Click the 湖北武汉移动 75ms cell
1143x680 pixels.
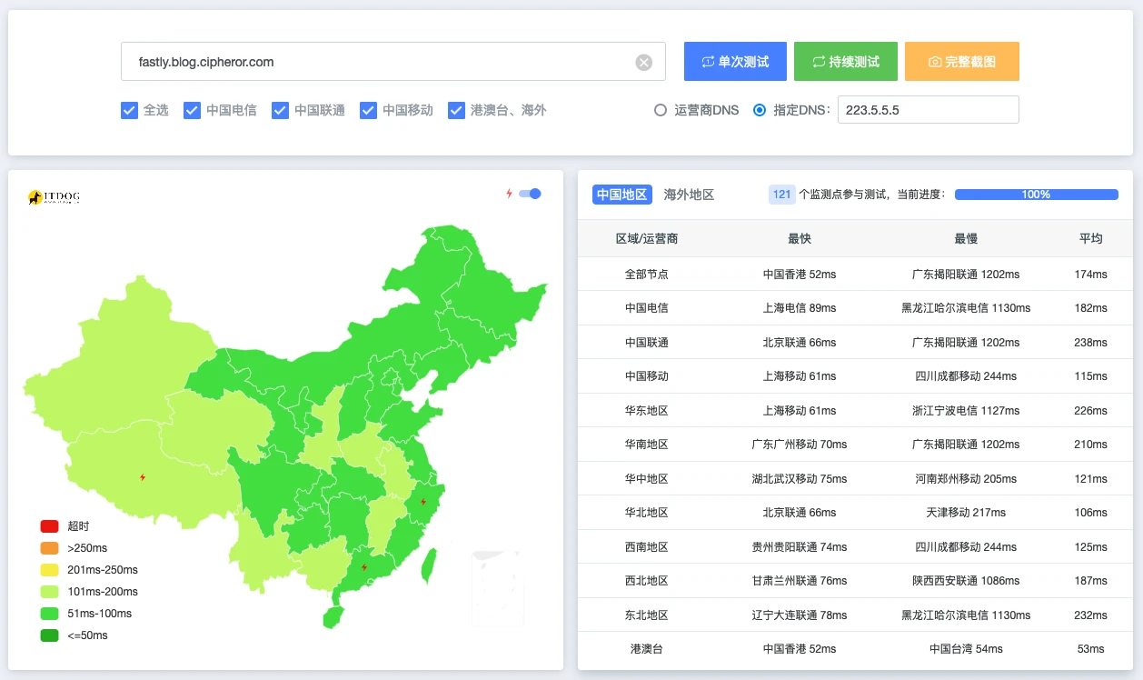[x=800, y=479]
